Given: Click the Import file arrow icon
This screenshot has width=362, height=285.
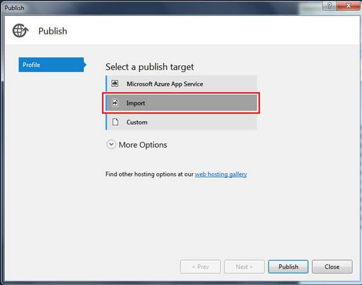Looking at the screenshot, I should tap(115, 103).
